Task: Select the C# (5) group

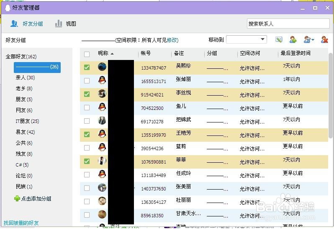Action: [x=22, y=165]
